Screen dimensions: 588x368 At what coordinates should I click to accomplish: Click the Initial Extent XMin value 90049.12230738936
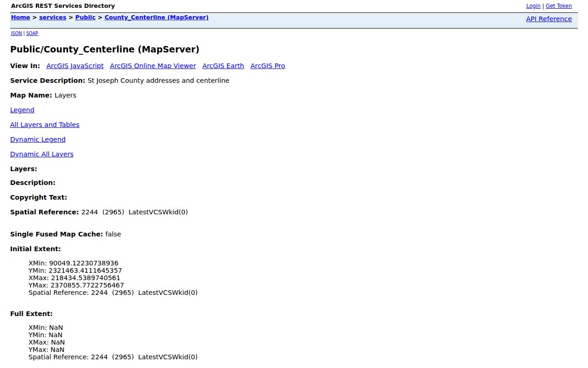[x=84, y=263]
